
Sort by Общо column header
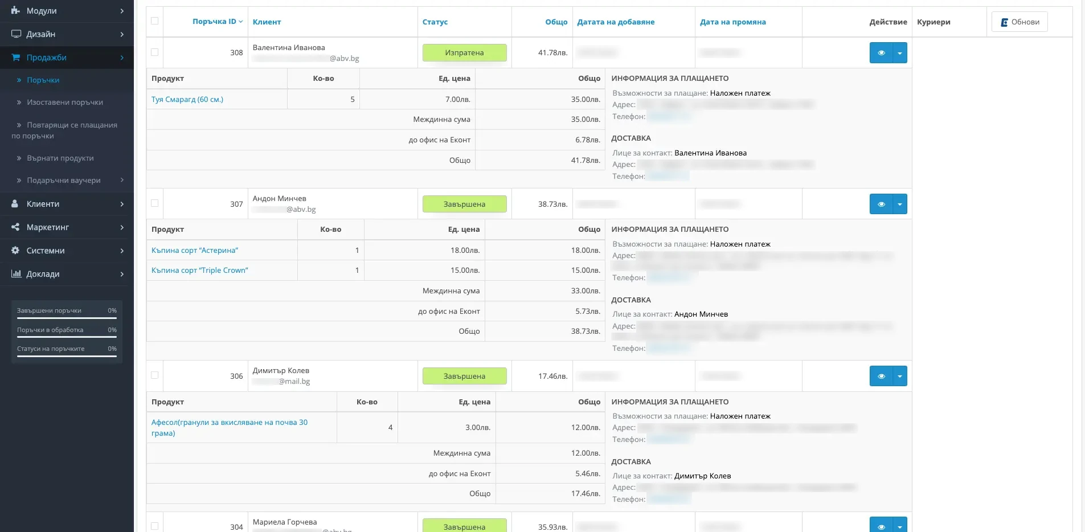(556, 22)
